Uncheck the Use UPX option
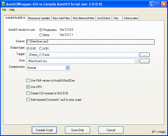168x136 pixels. (x=28, y=87)
